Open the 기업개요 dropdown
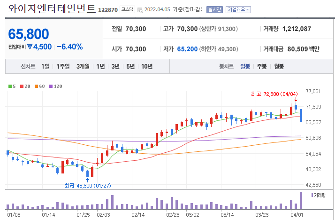Screen dimensions: 335x220 238,9
